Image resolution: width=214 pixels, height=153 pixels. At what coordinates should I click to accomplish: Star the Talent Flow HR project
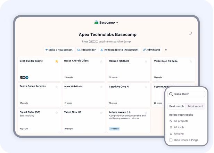[x=101, y=113]
